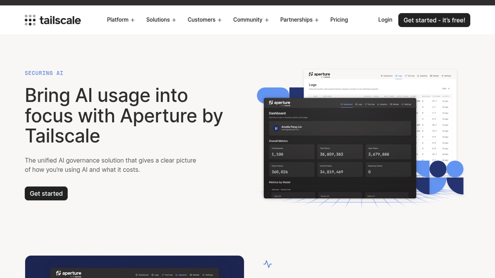Click the hero Get started button
This screenshot has width=495, height=278.
pyautogui.click(x=46, y=194)
